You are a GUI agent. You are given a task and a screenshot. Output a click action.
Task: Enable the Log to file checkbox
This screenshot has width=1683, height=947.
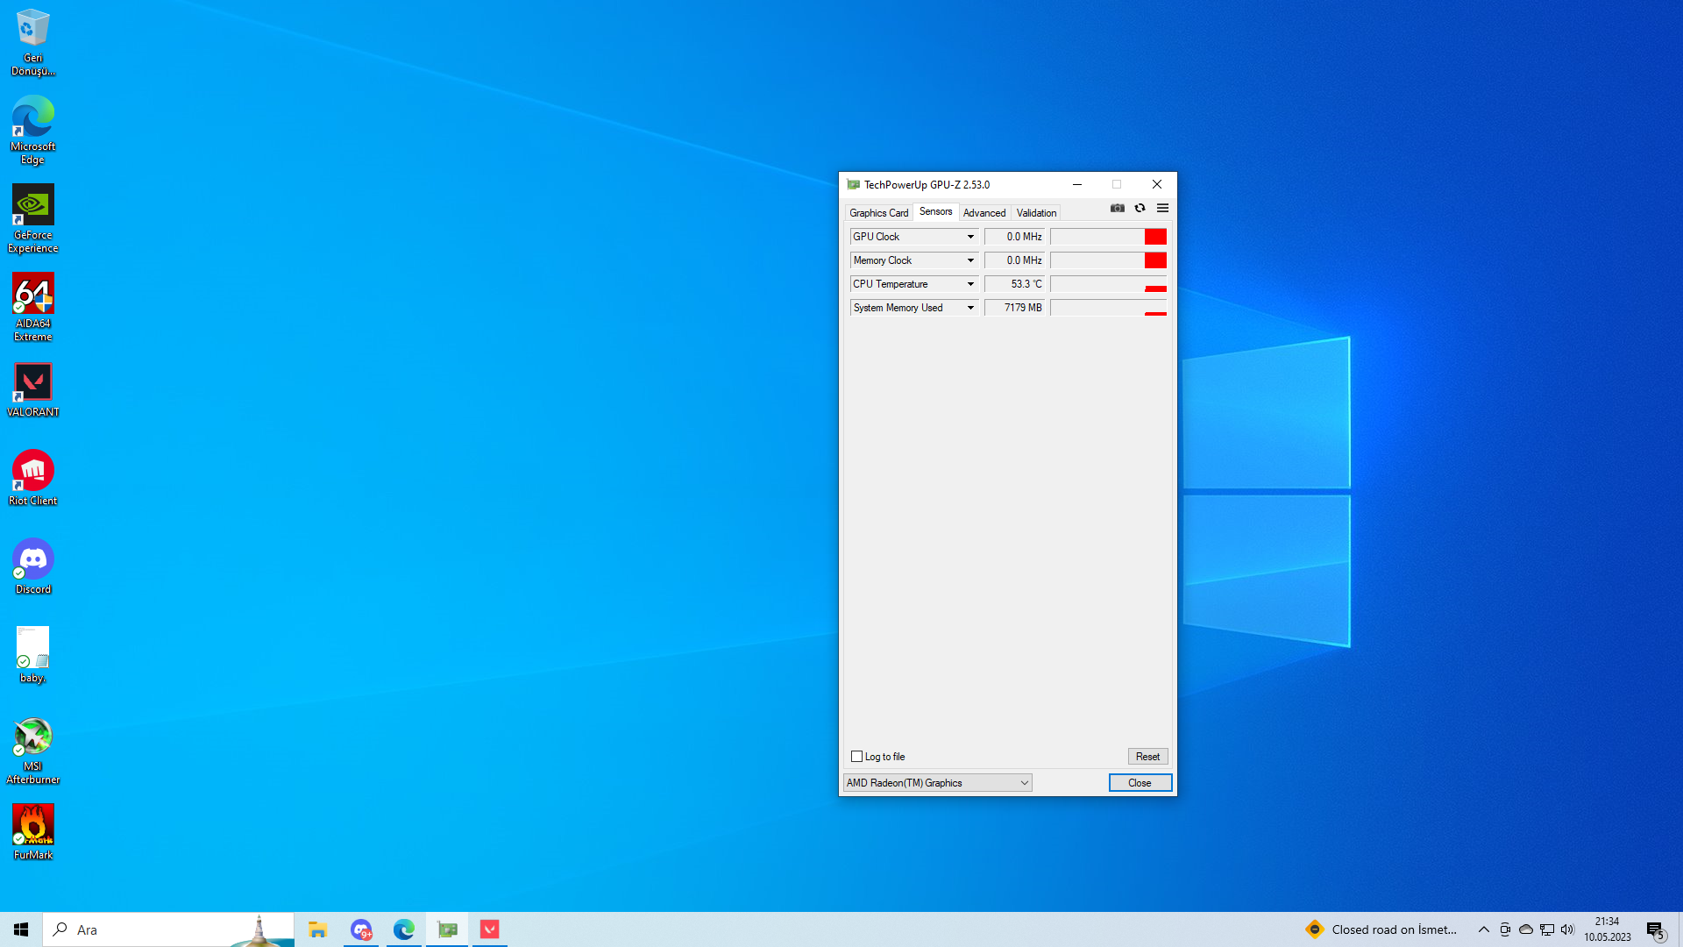coord(856,757)
